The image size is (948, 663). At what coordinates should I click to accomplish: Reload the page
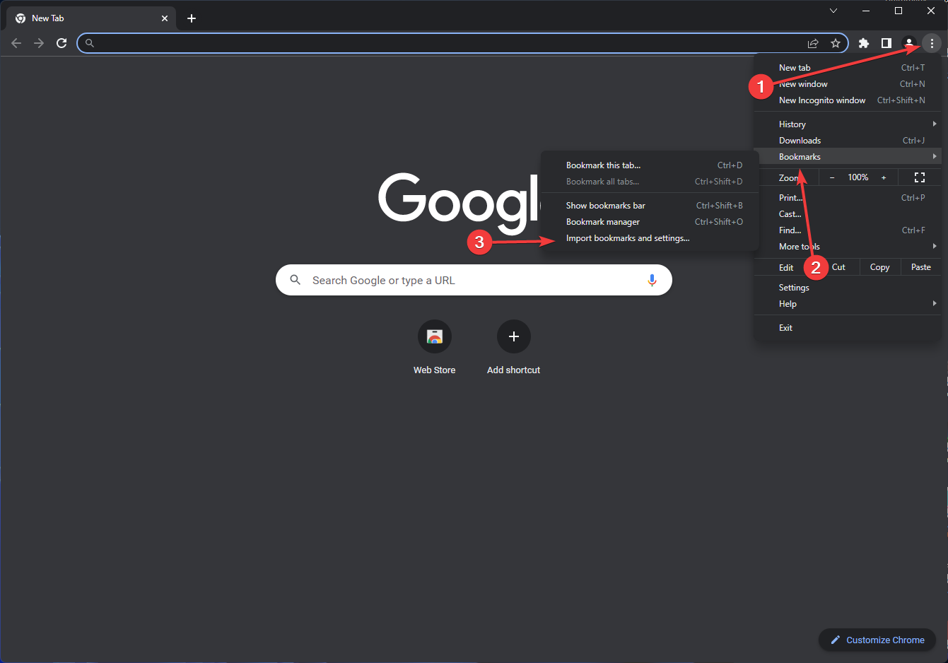tap(62, 43)
